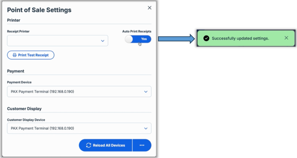Open the empty Receipt Printer dropdown
297x158 pixels.
pos(57,41)
